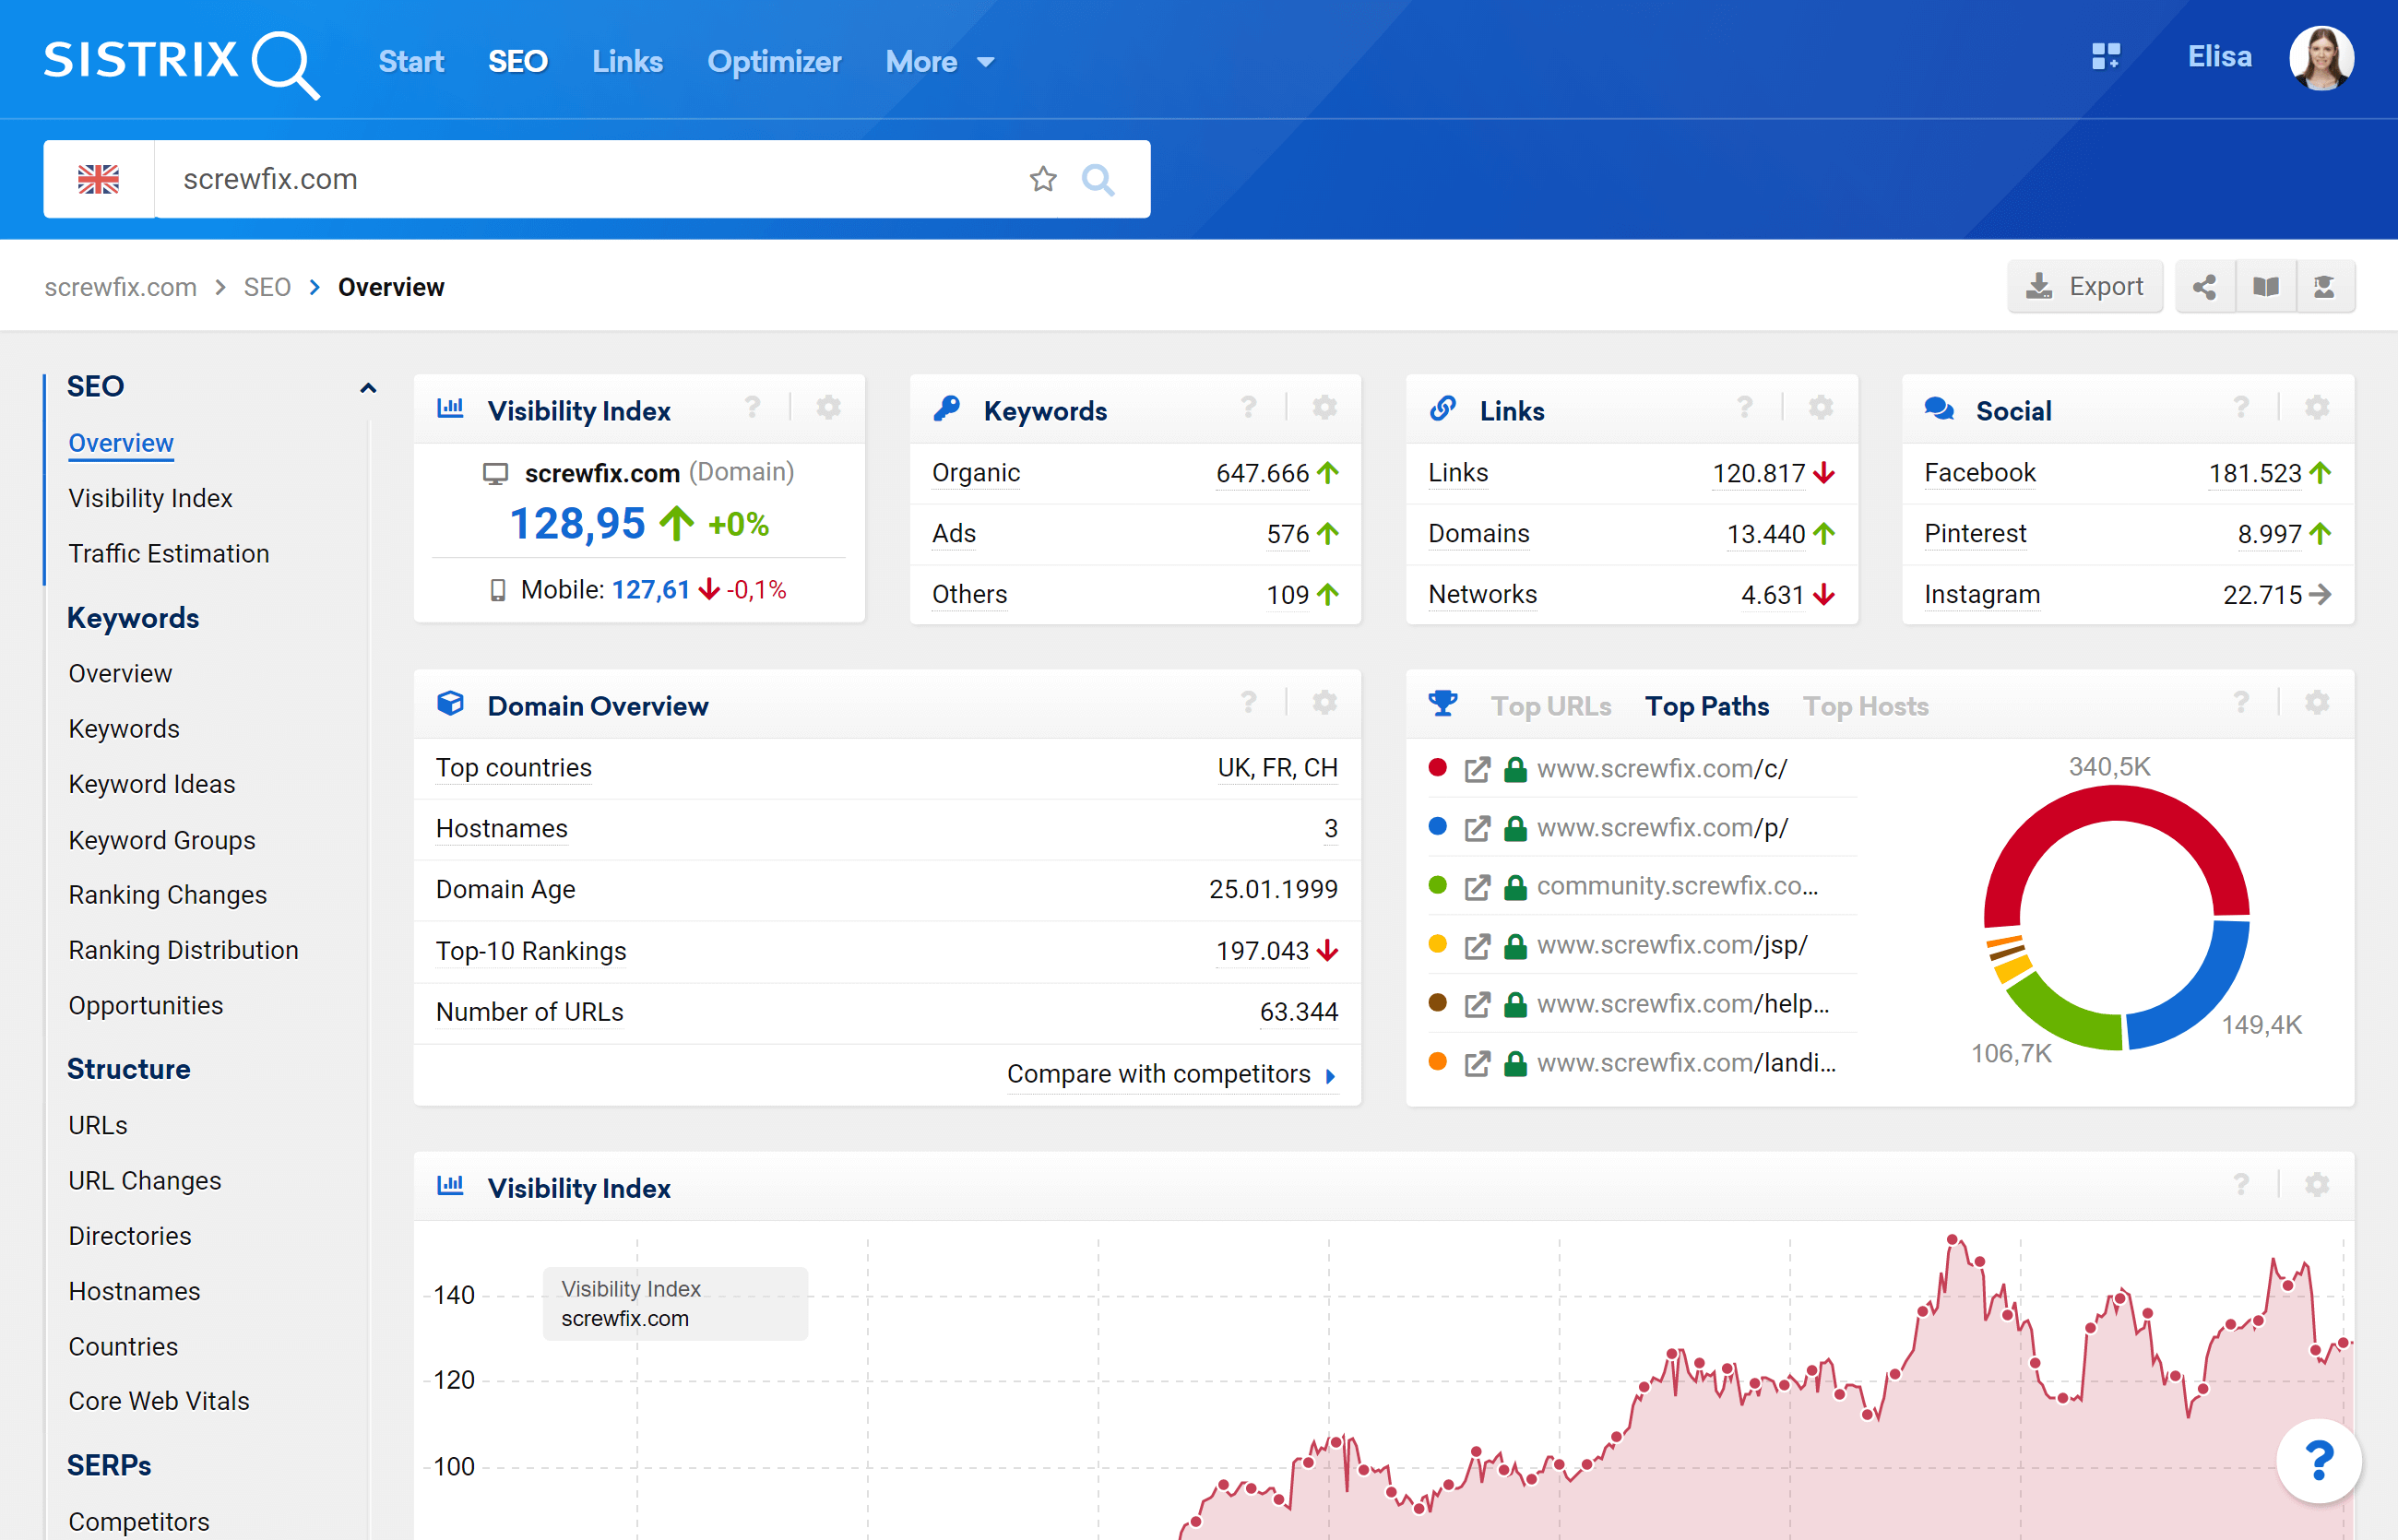Image resolution: width=2398 pixels, height=1540 pixels.
Task: Open Links in top navigation
Action: click(x=627, y=62)
